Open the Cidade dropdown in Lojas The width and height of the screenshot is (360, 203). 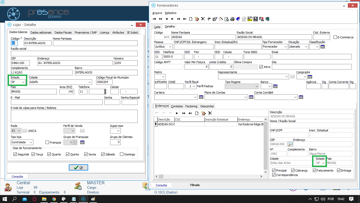[90, 82]
